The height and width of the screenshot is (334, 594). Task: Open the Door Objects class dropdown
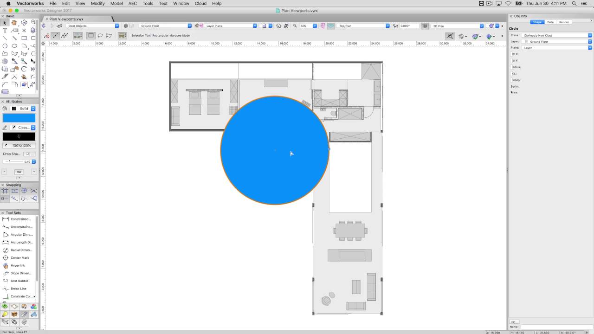[93, 26]
